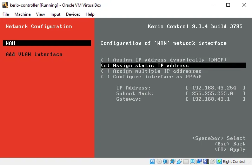Click the green host key arrow icon

pos(219,161)
